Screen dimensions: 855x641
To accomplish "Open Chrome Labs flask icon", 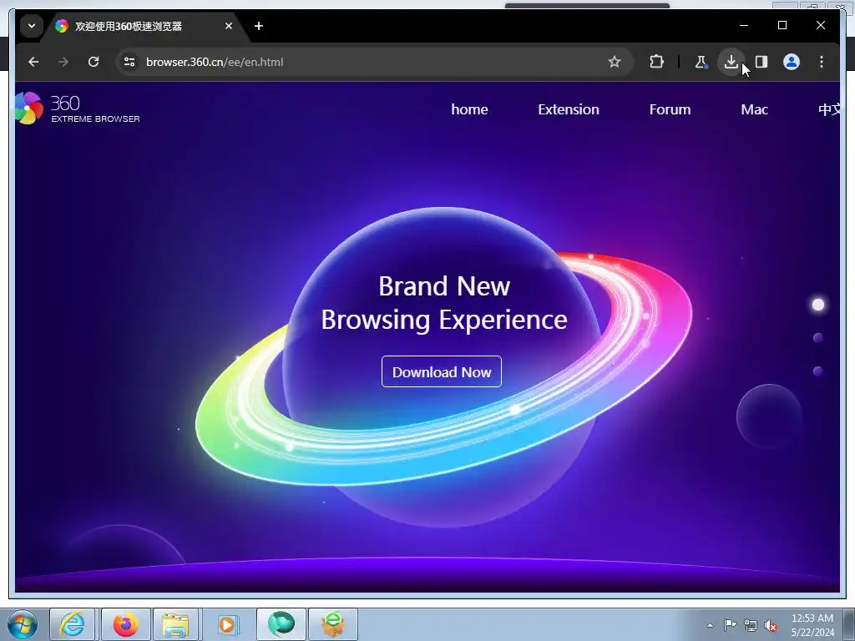I will 701,62.
